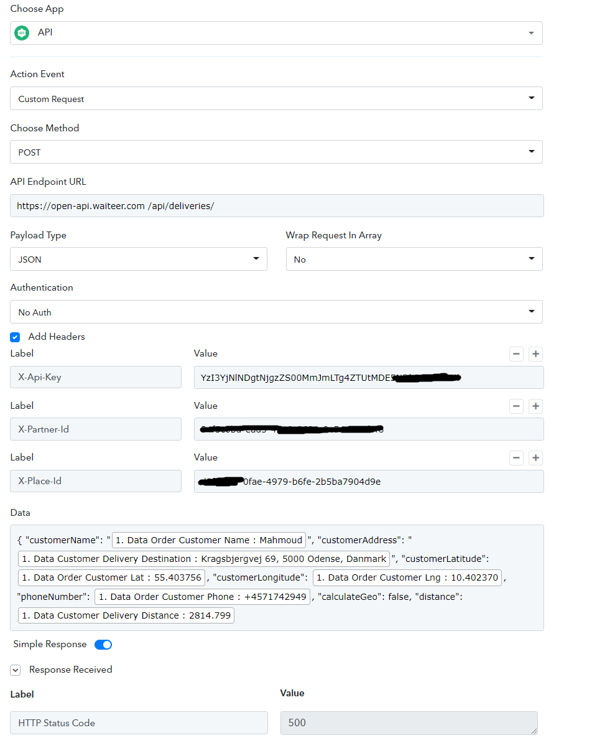Click the green API app icon
The height and width of the screenshot is (743, 615).
coord(22,33)
